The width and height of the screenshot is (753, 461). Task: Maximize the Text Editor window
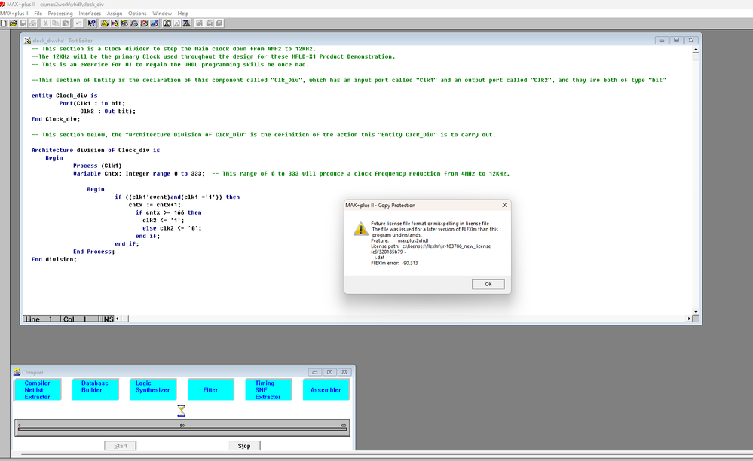pyautogui.click(x=676, y=40)
